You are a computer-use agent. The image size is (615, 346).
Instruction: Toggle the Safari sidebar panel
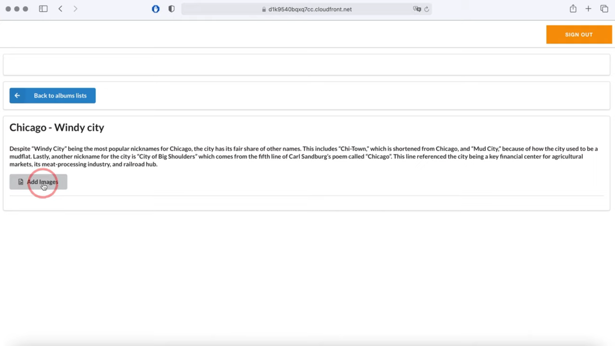[x=43, y=9]
